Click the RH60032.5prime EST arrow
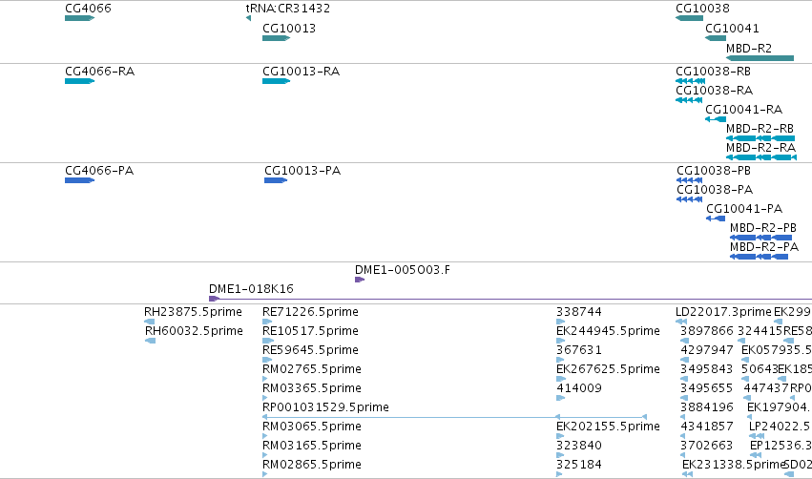 150,341
